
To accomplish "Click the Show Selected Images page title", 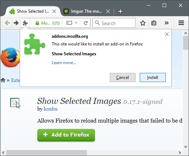I will [79, 101].
